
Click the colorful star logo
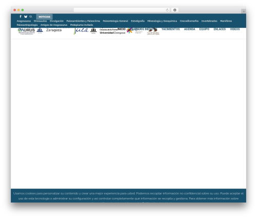click(130, 30)
